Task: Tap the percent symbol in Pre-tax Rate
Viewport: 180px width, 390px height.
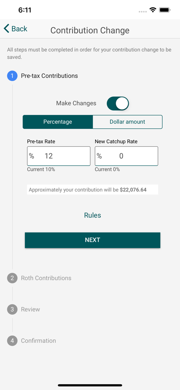Action: tap(31, 156)
